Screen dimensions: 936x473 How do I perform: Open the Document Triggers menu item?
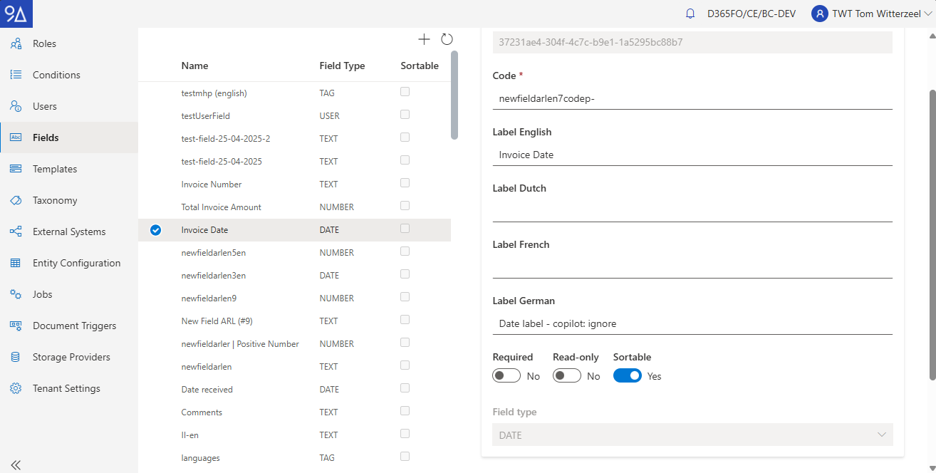coord(69,326)
